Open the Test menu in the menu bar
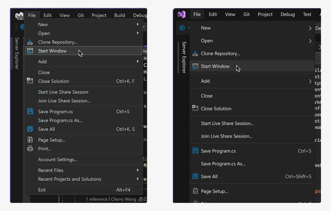 tap(307, 14)
